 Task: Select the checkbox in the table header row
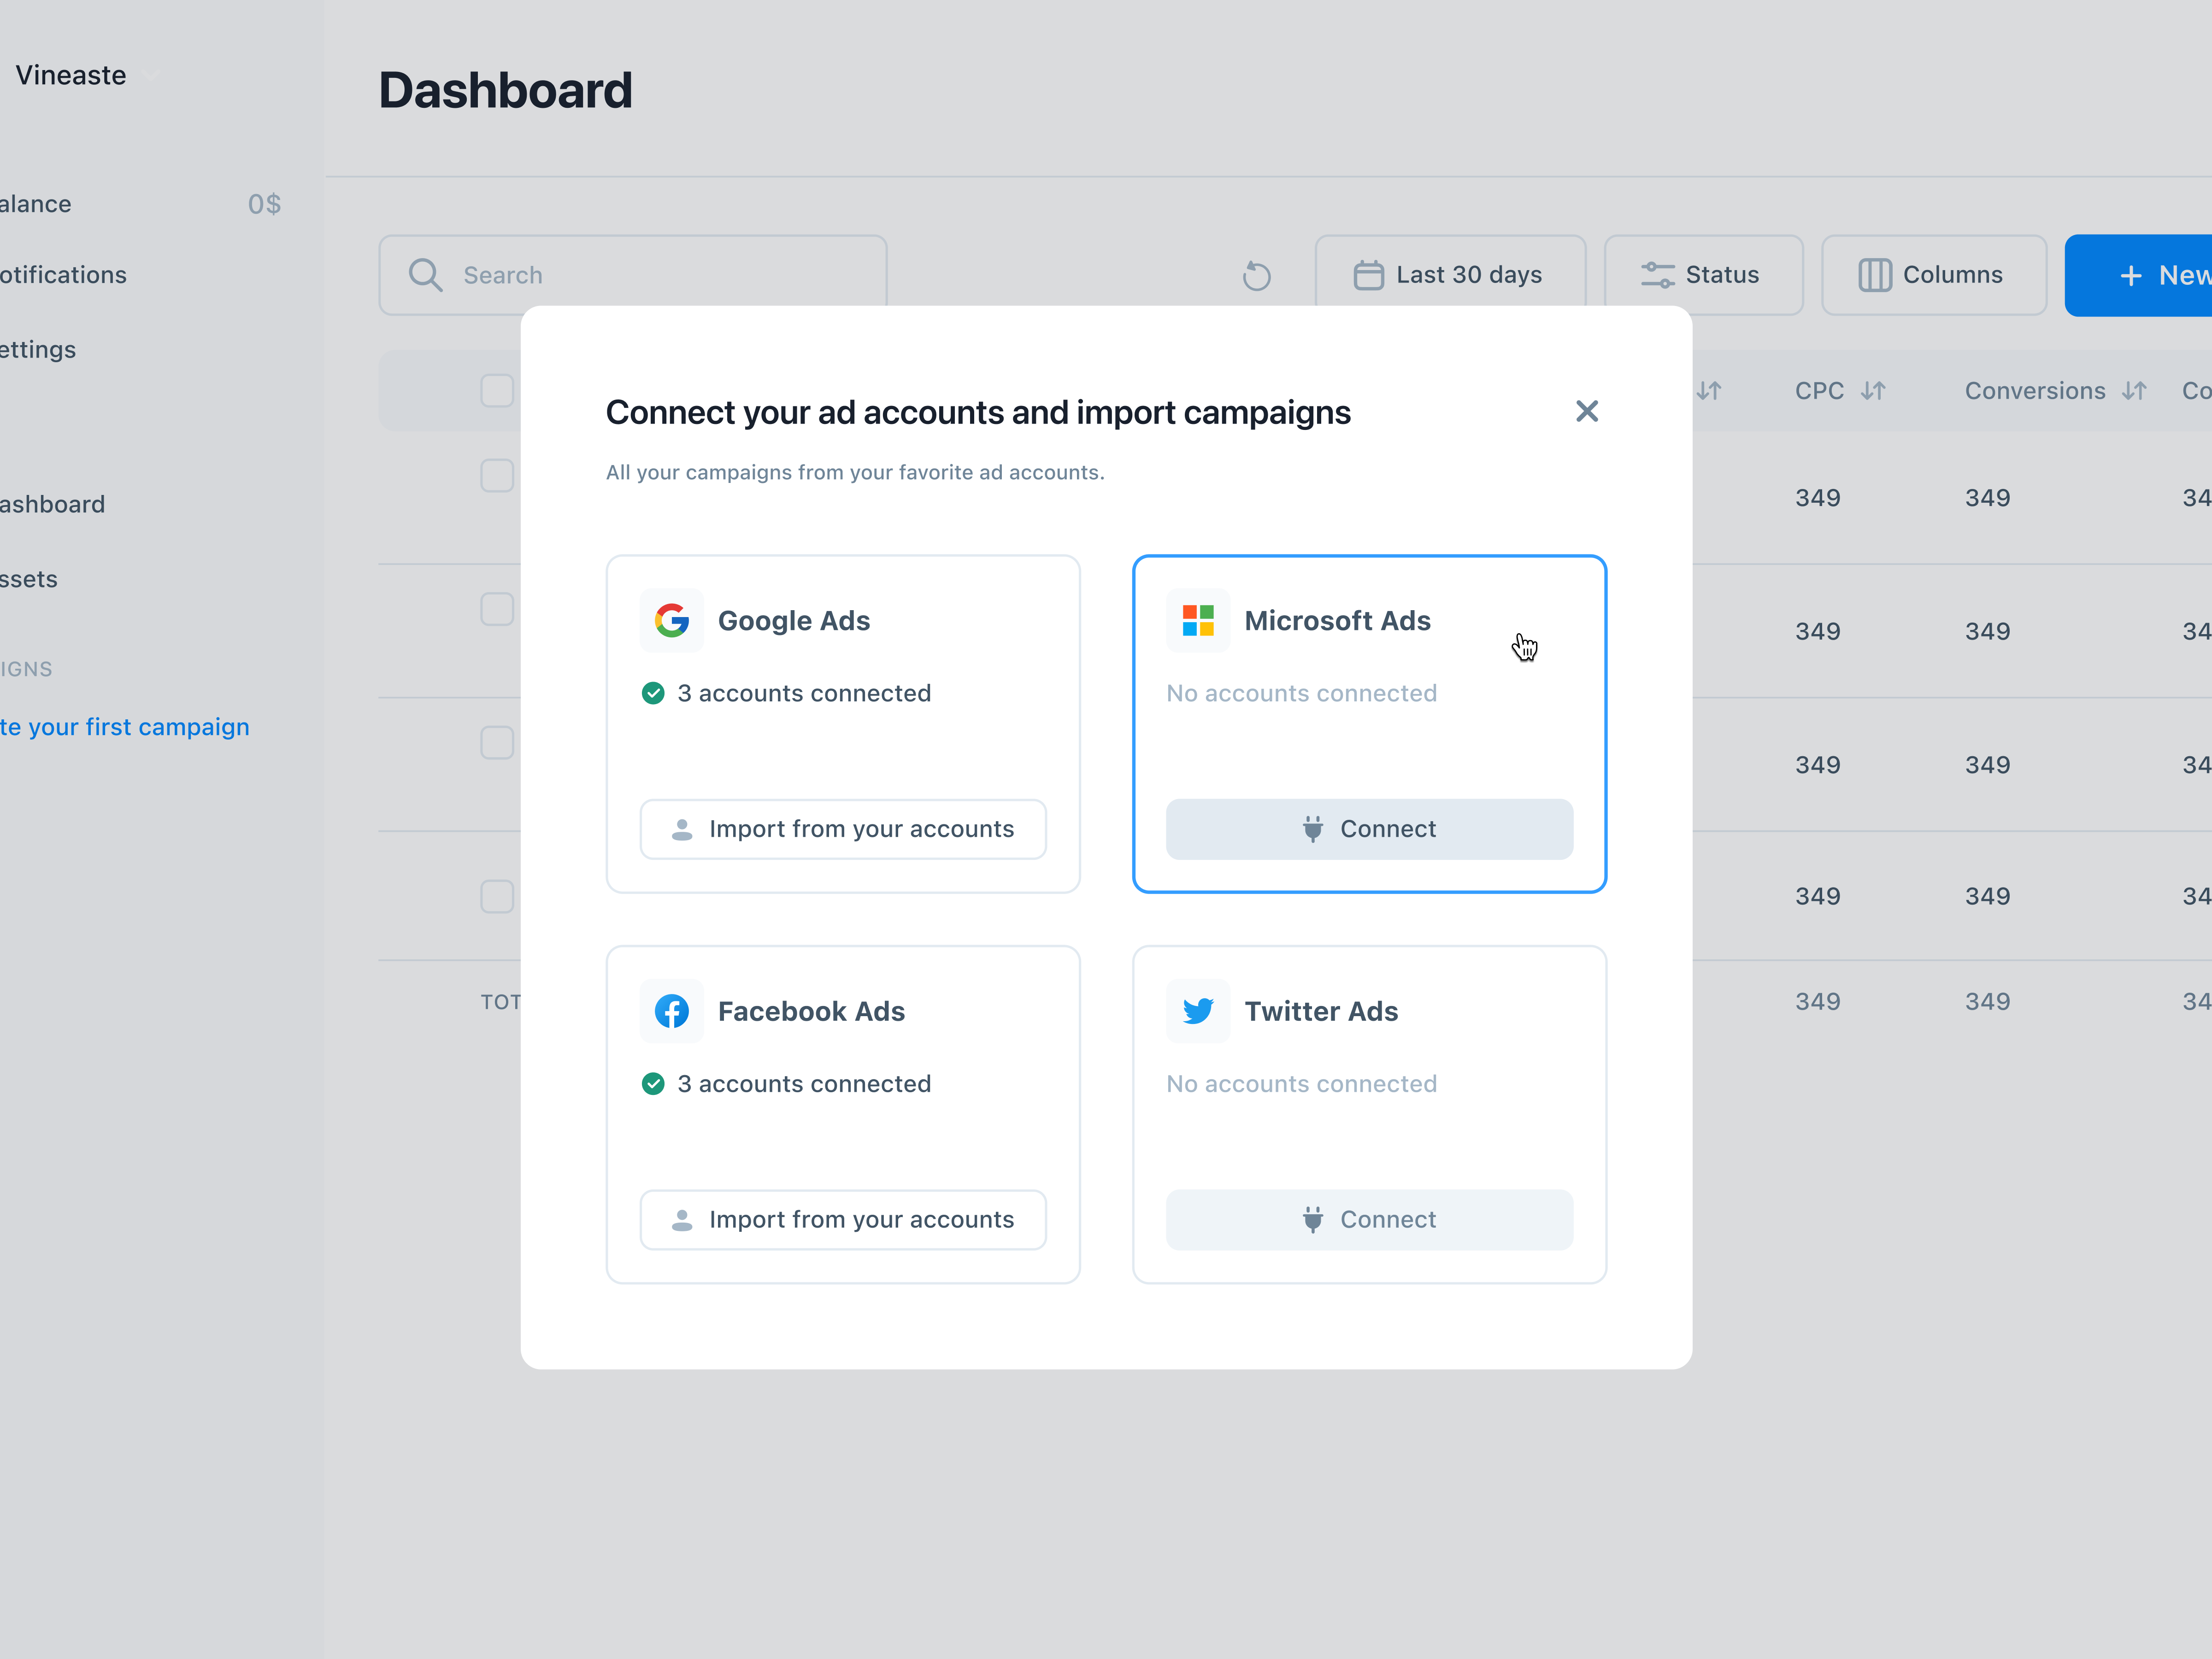click(x=497, y=390)
